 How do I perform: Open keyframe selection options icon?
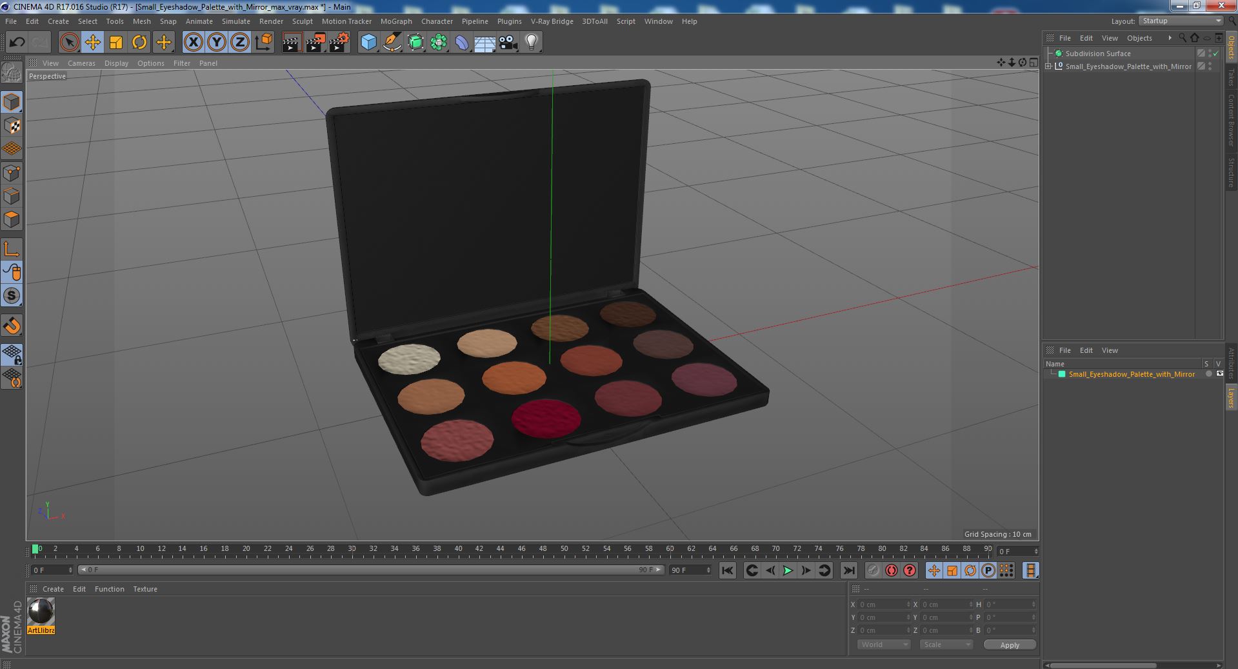(x=909, y=570)
